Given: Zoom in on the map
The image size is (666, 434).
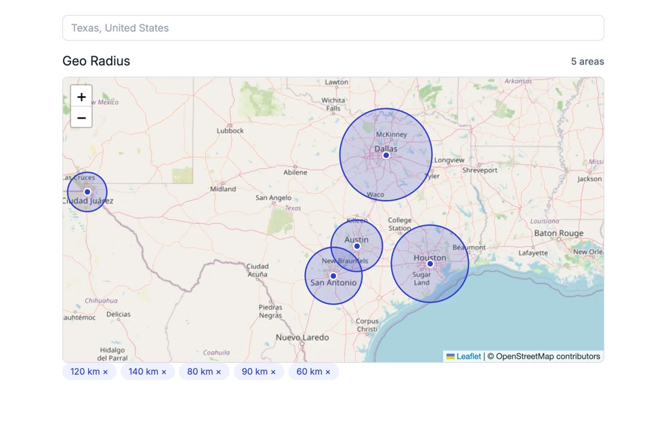Looking at the screenshot, I should (x=81, y=97).
